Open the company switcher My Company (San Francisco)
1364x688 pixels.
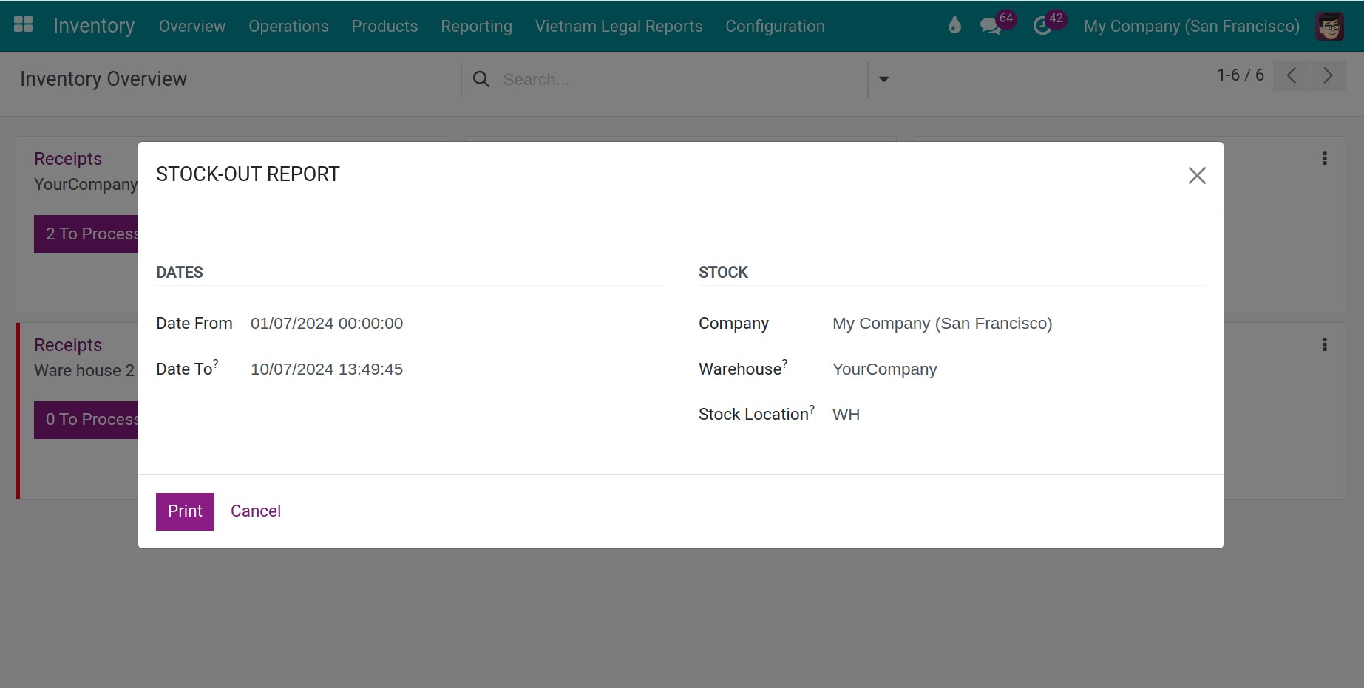[x=1191, y=26]
